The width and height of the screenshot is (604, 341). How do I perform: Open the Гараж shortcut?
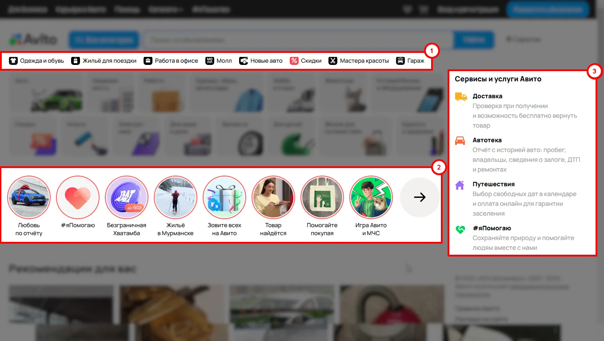click(x=410, y=61)
